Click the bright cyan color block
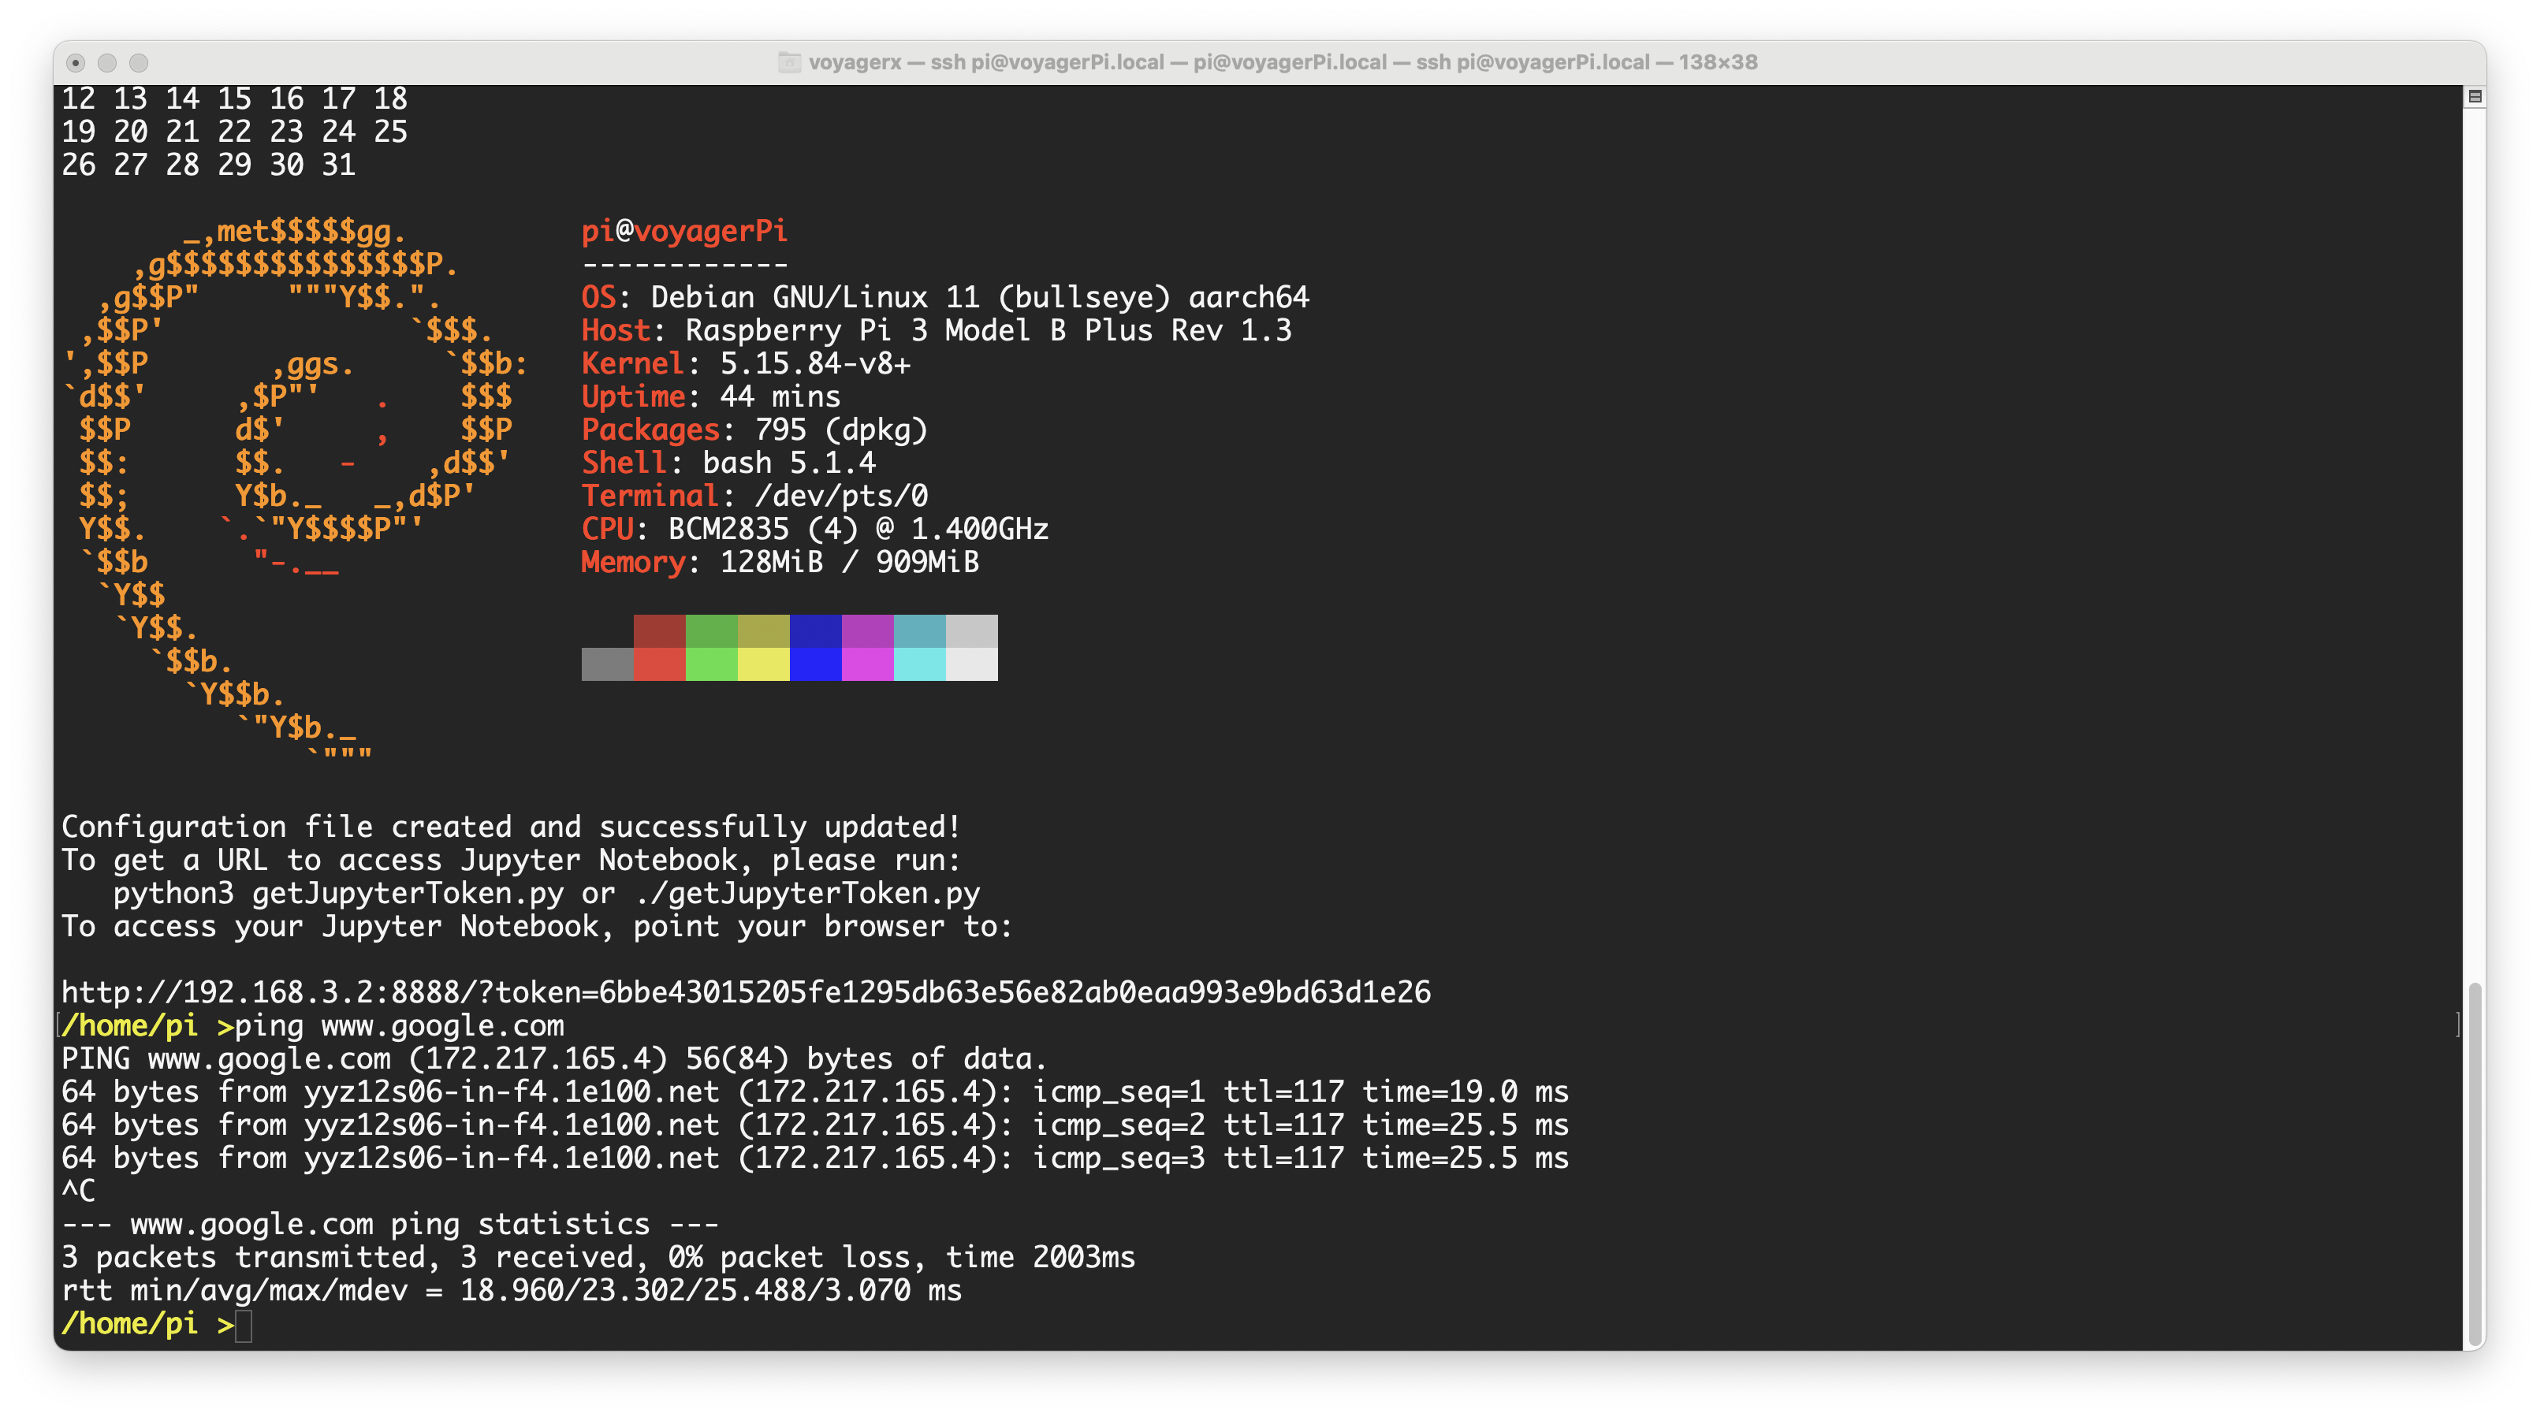This screenshot has height=1417, width=2540. coord(920,664)
